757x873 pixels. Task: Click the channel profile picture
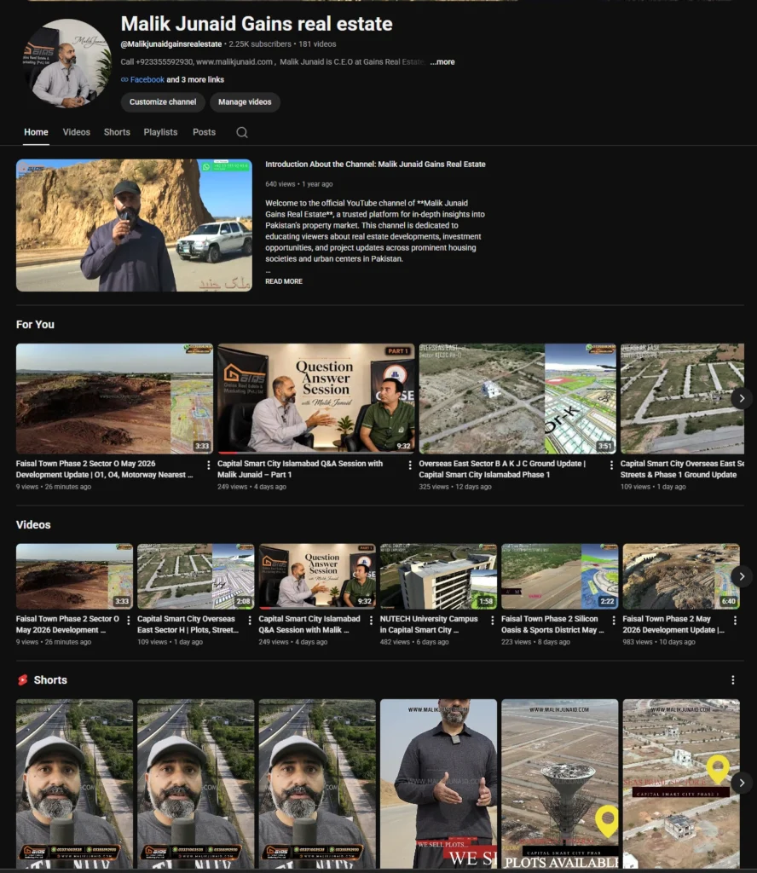(66, 63)
